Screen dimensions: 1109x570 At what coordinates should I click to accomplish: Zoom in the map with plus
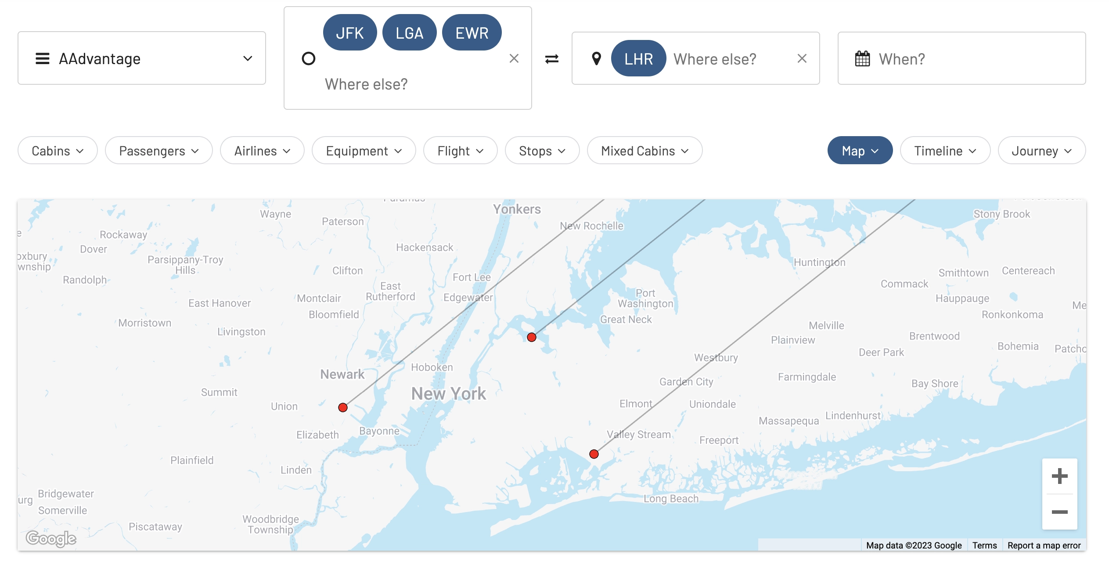click(1059, 476)
